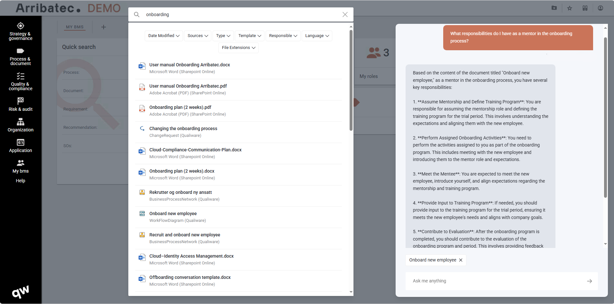Switch to the MY BMS tab

75,27
